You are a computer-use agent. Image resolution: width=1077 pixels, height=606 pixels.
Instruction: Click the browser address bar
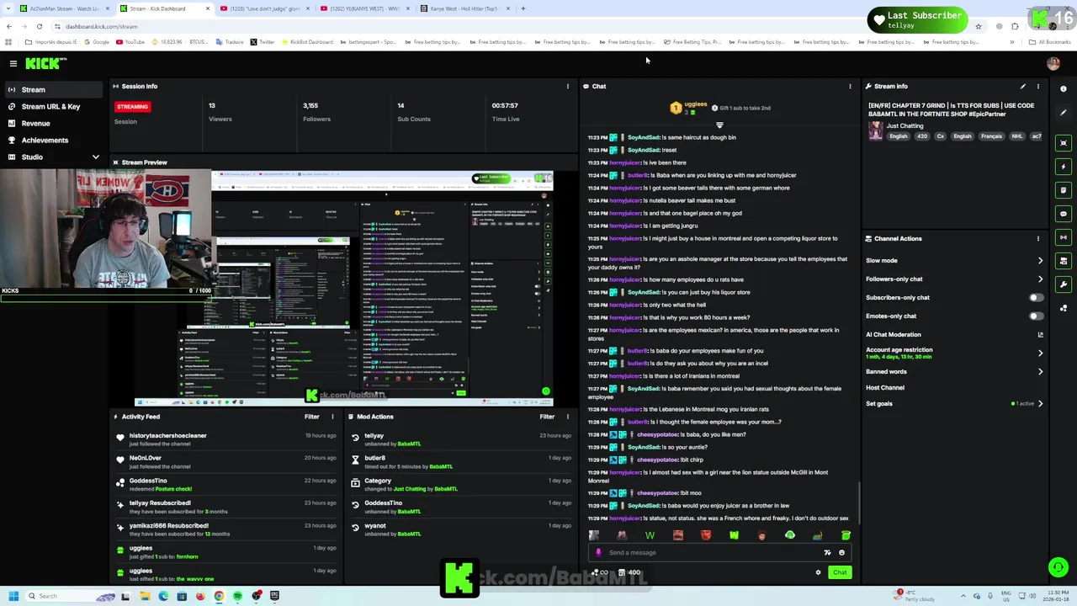[505, 26]
